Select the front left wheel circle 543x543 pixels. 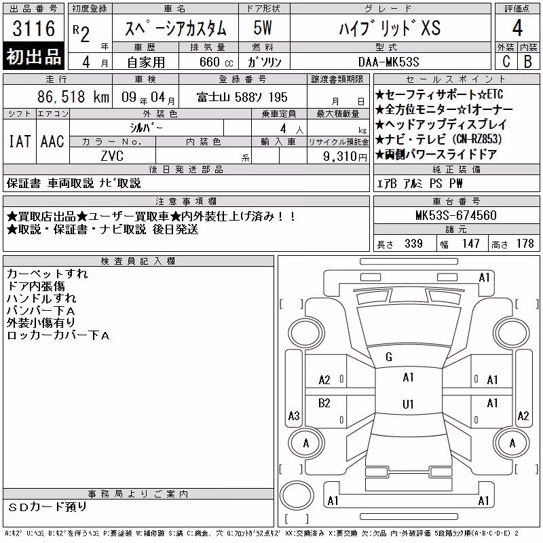tap(306, 334)
